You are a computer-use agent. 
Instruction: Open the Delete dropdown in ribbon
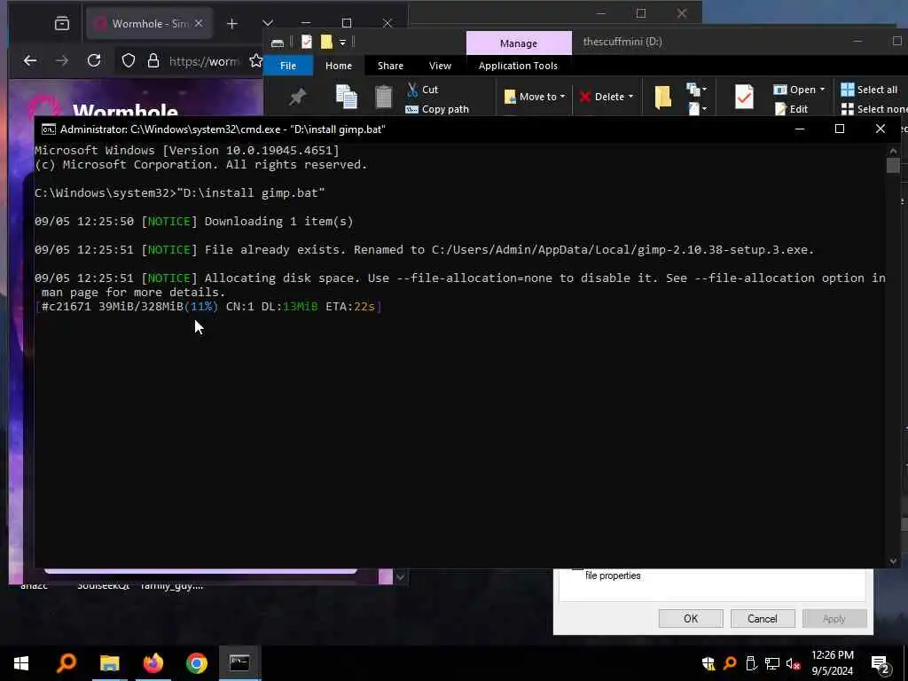(x=607, y=97)
